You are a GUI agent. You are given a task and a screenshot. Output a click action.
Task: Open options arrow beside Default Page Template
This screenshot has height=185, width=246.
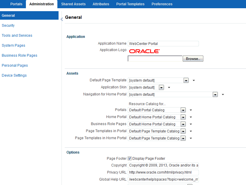pyautogui.click(x=194, y=80)
